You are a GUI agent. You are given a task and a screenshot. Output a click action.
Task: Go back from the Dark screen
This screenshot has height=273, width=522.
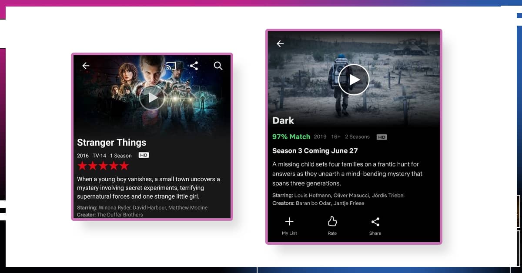[280, 43]
